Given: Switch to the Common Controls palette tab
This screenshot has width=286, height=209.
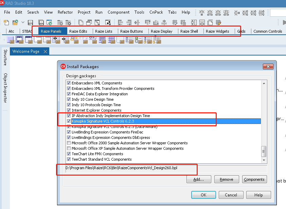Looking at the screenshot, I should [268, 31].
